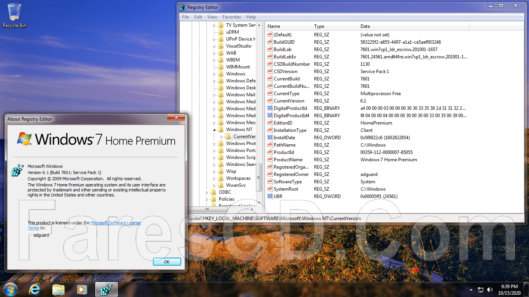
Task: Show hidden tray icons arrow
Action: (471, 289)
